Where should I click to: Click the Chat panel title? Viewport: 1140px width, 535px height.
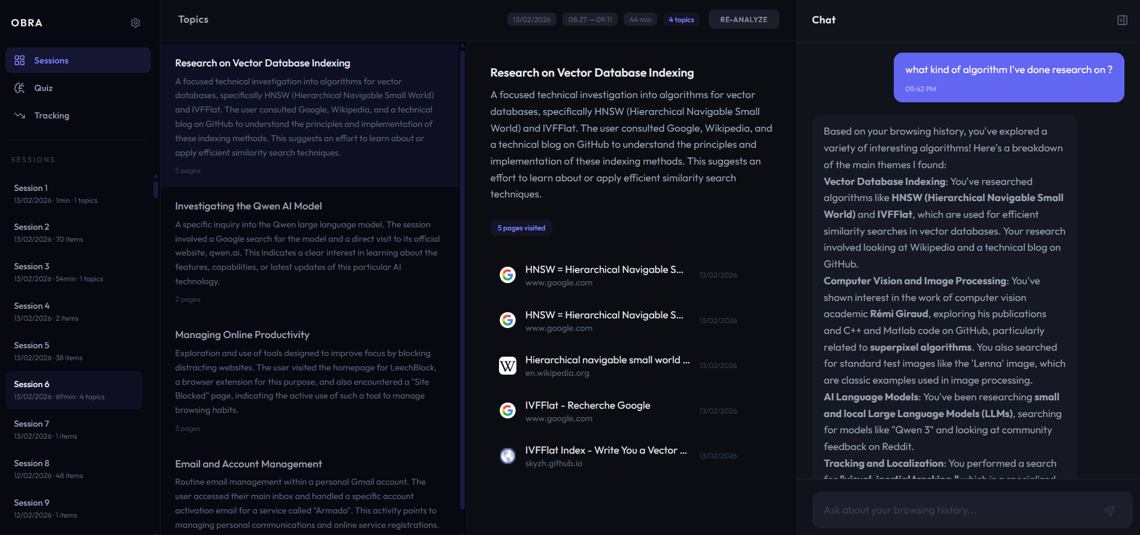[824, 20]
